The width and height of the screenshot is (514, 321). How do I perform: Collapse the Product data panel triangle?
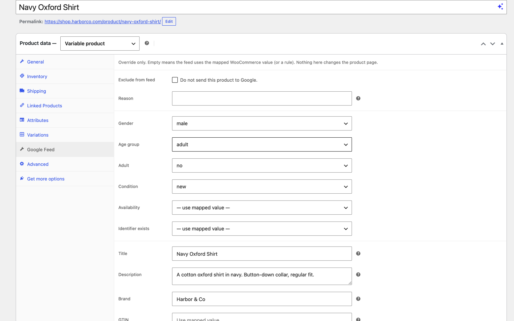(502, 44)
